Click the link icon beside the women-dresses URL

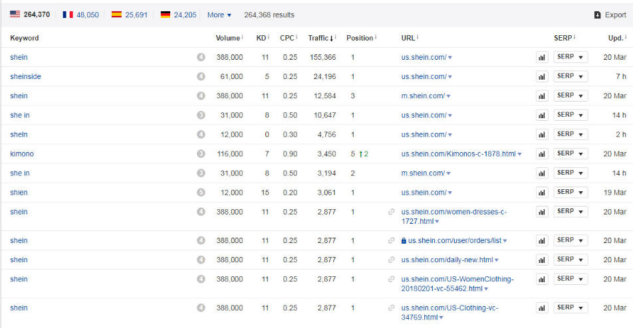(x=392, y=212)
